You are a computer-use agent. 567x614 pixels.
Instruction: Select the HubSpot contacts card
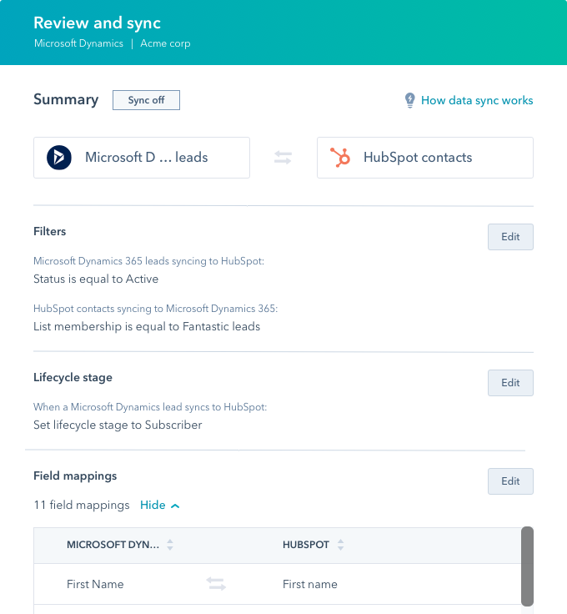425,158
